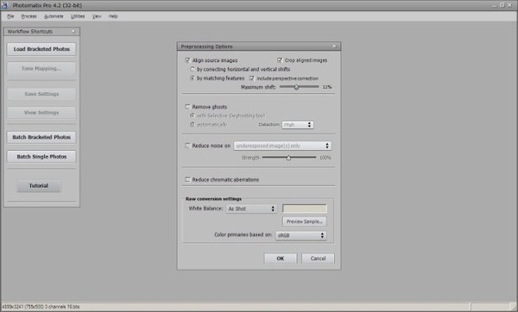Select automatically deghosting option
This screenshot has width=518, height=312.
(193, 125)
